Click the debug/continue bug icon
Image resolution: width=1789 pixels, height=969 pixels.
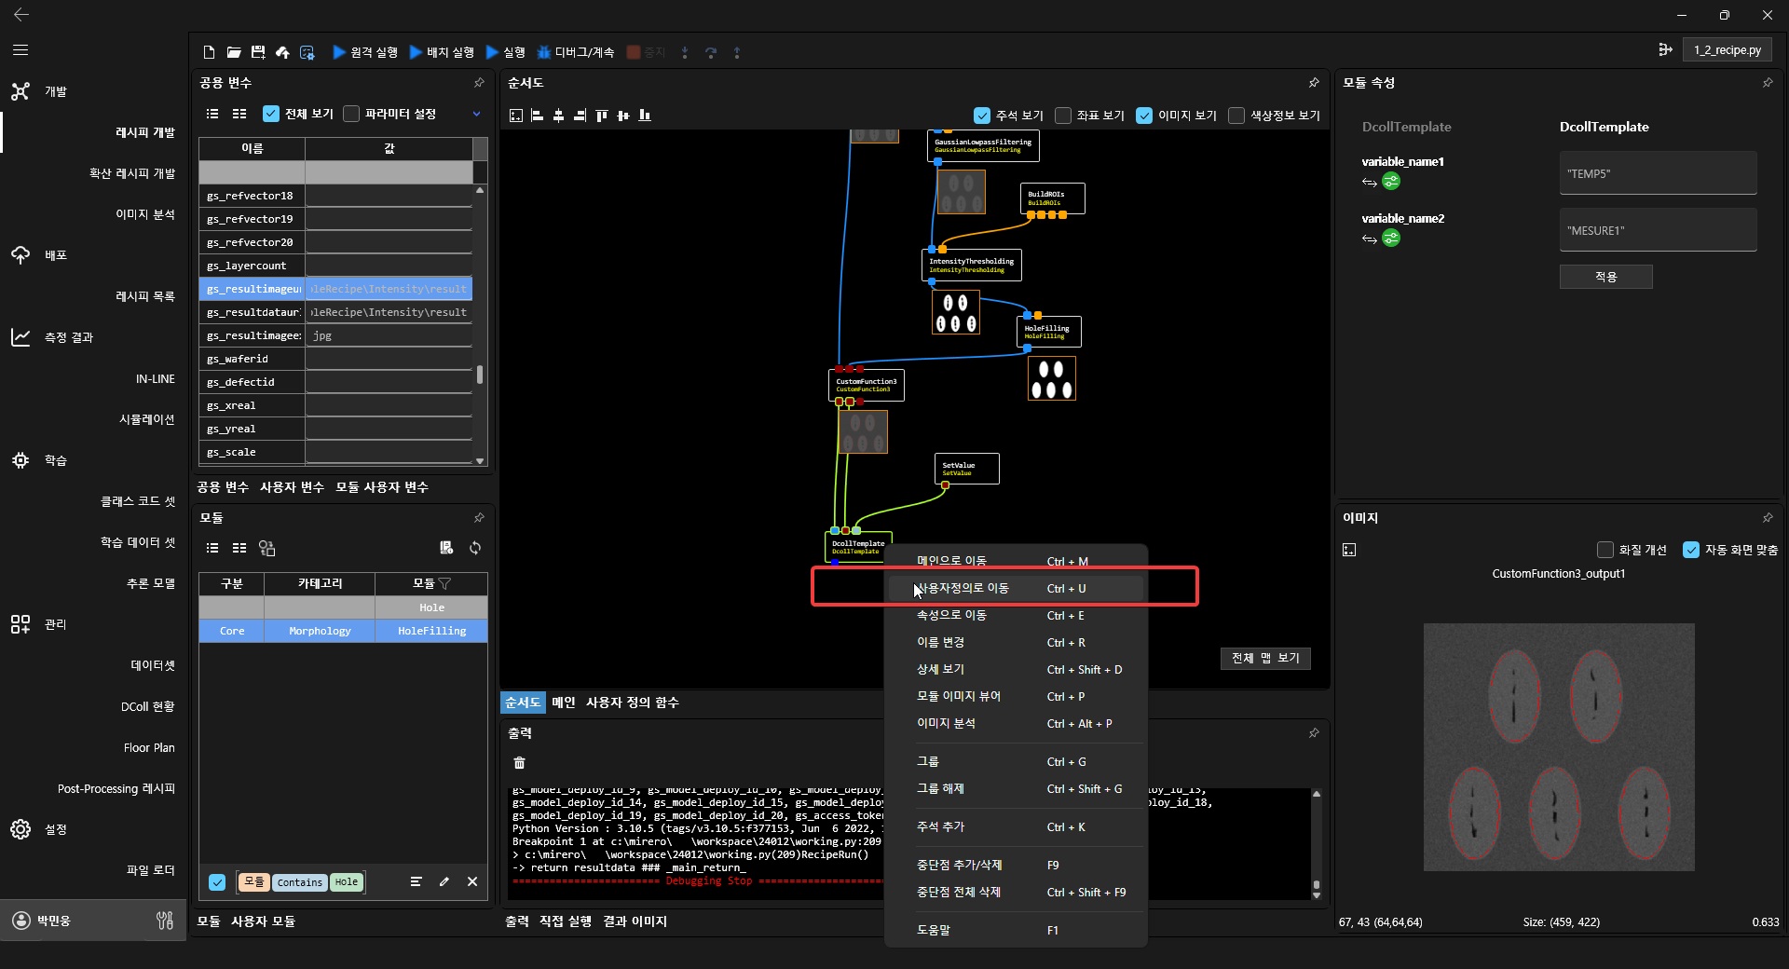544,52
